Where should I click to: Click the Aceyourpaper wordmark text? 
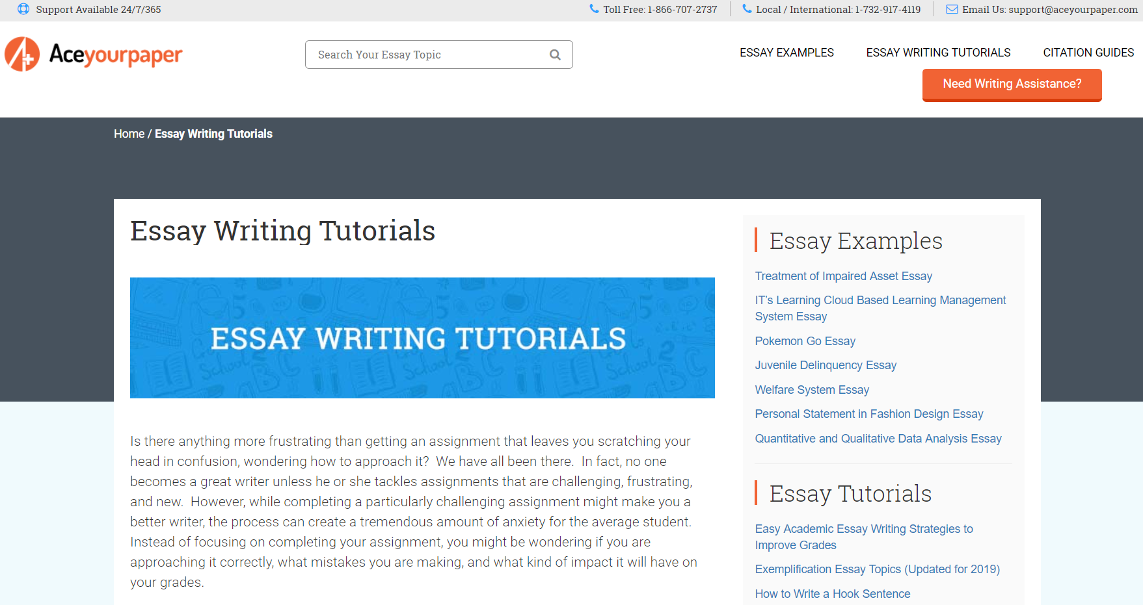click(x=116, y=55)
